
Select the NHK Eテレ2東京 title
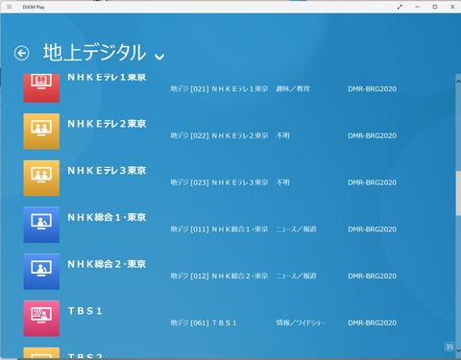pos(107,124)
